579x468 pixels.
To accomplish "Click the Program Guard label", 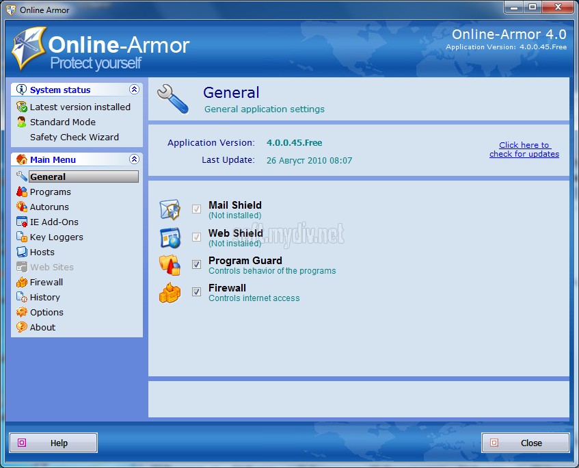I will (x=245, y=261).
